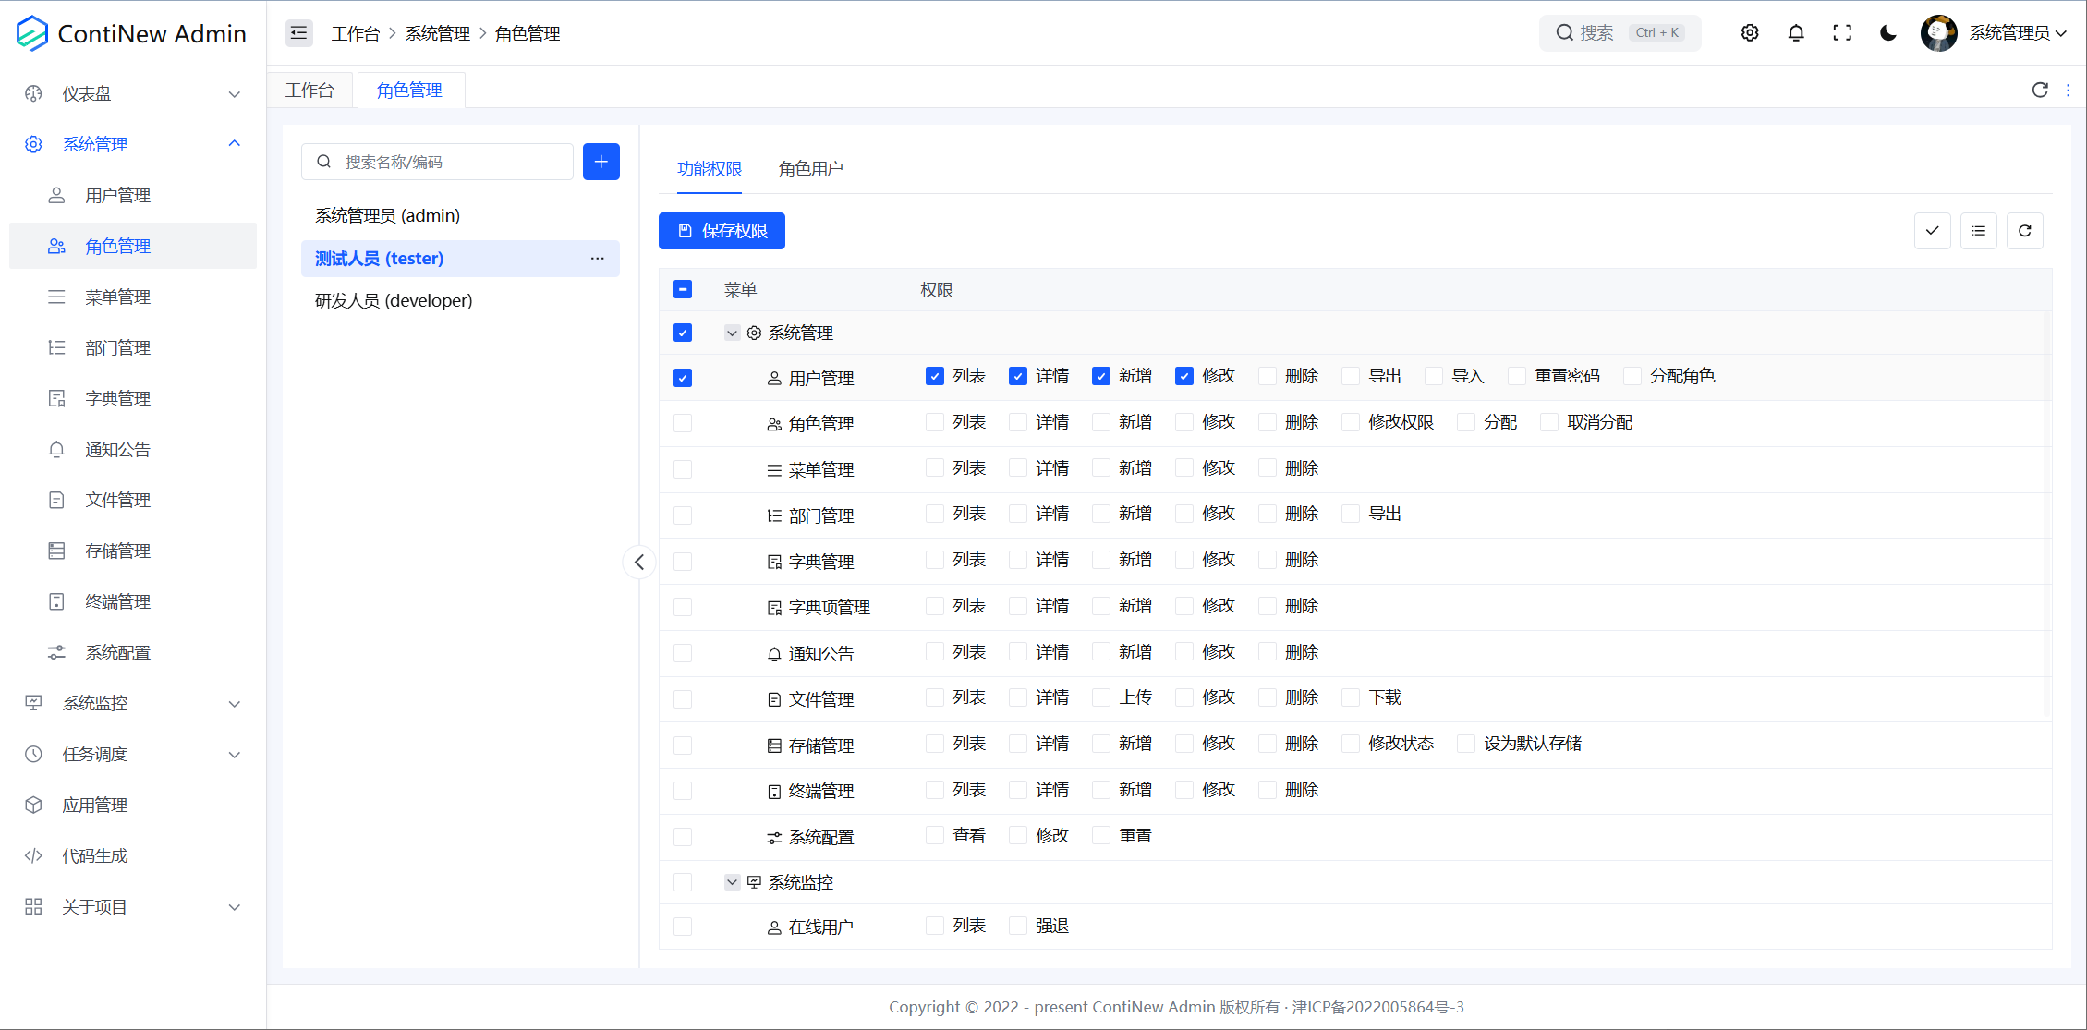This screenshot has width=2087, height=1030.
Task: Select the 系统管理员 (admin) role
Action: click(460, 215)
